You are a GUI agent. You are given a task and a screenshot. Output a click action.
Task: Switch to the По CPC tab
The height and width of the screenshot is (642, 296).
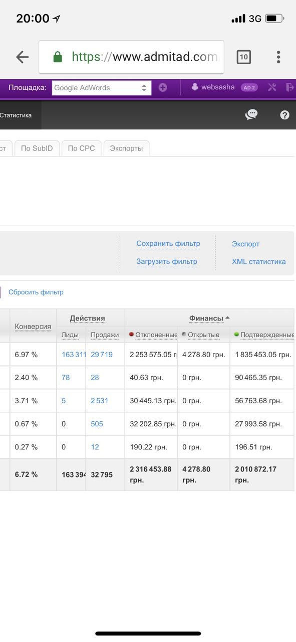[x=81, y=148]
